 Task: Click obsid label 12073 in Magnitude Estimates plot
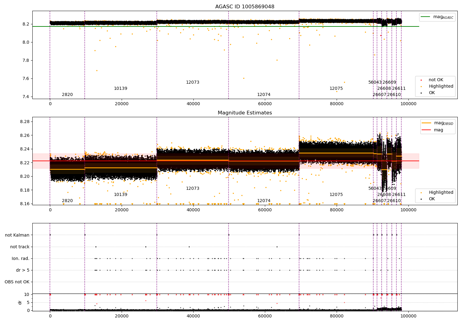[x=192, y=189]
